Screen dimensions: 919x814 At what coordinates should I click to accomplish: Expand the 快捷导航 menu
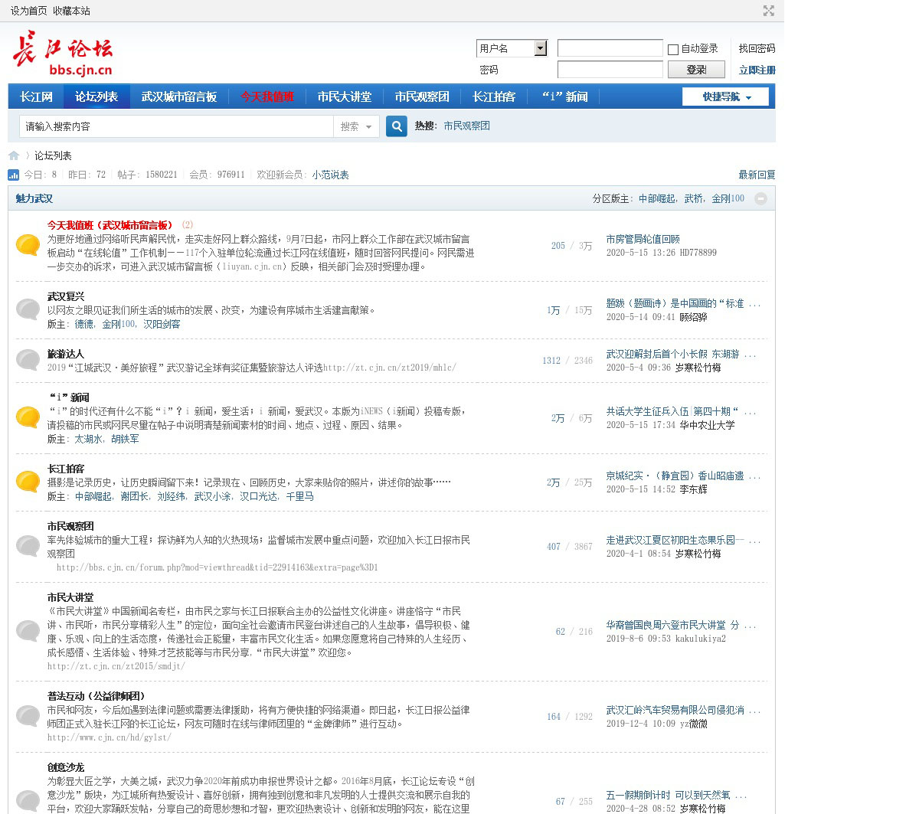pyautogui.click(x=725, y=96)
